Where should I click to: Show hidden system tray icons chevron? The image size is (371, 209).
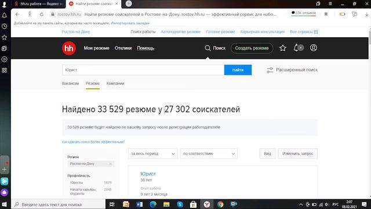301,204
